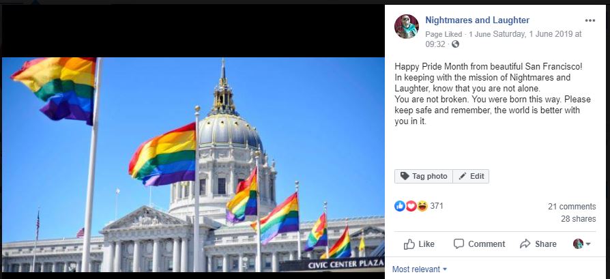Click the Haha laughing reaction icon

pos(422,206)
